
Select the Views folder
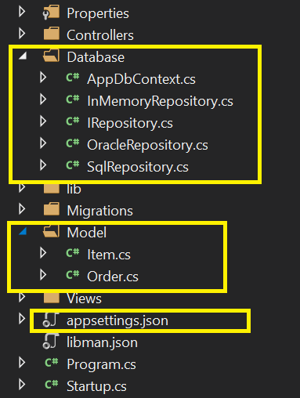[x=84, y=298]
